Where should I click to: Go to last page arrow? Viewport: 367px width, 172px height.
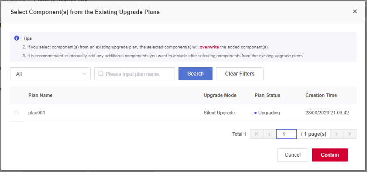[350, 134]
